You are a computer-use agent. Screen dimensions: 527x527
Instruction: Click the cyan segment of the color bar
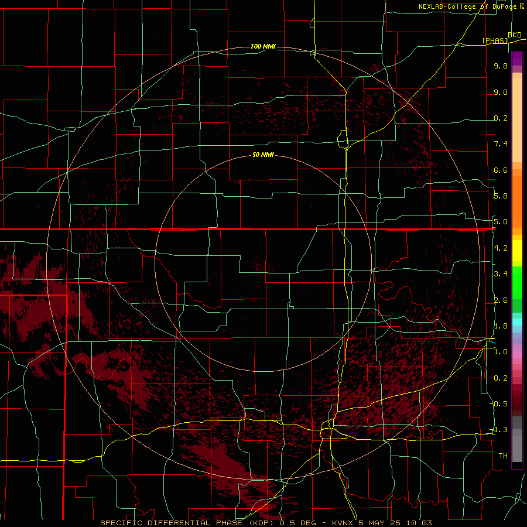517,322
